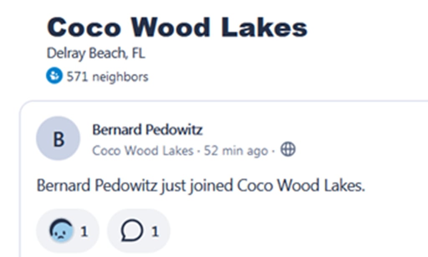This screenshot has height=257, width=428.
Task: Click empty area right of comment button
Action: [272, 231]
